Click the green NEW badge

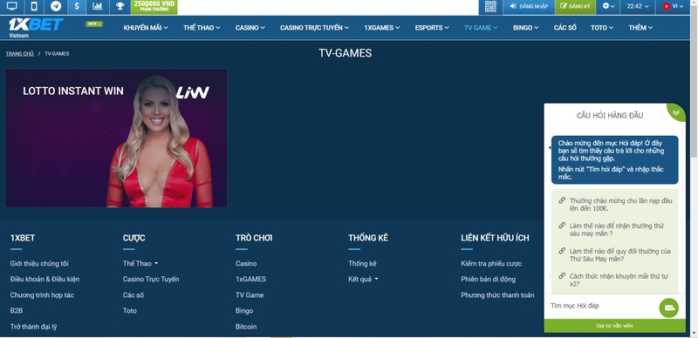(x=94, y=24)
